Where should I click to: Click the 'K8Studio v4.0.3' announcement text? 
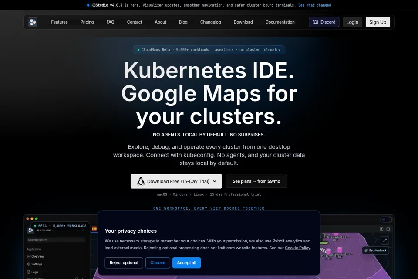(107, 5)
